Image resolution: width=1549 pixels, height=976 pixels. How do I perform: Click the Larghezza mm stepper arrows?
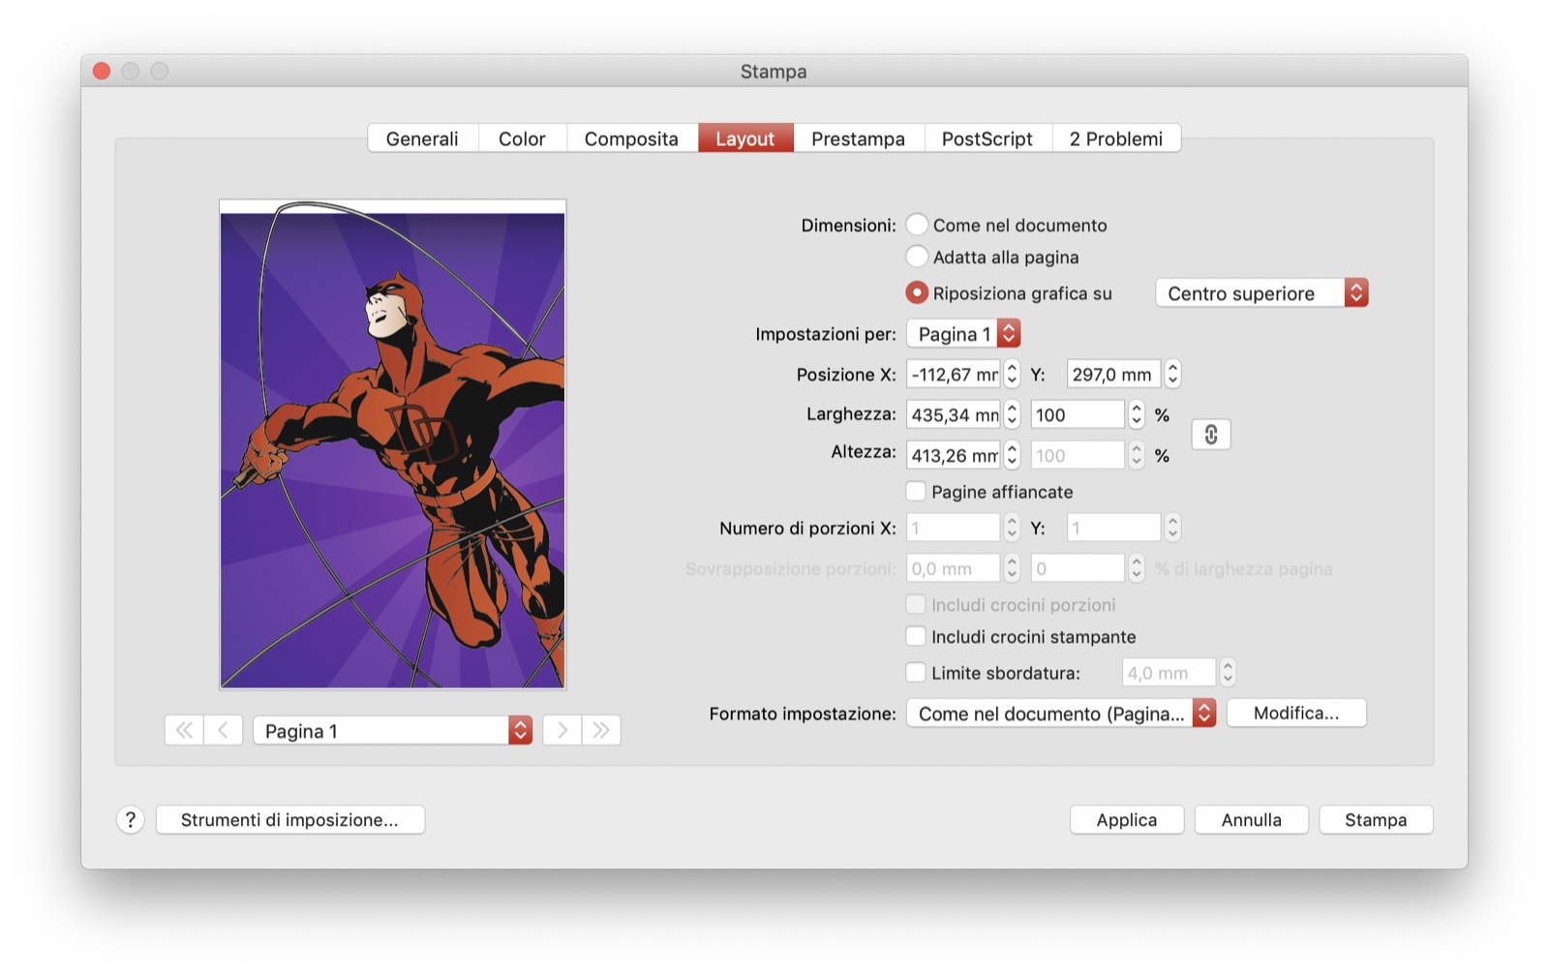point(1012,414)
